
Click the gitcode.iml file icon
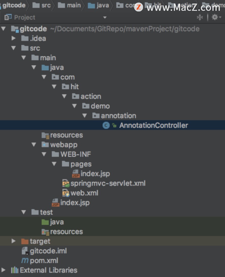coord(25,251)
